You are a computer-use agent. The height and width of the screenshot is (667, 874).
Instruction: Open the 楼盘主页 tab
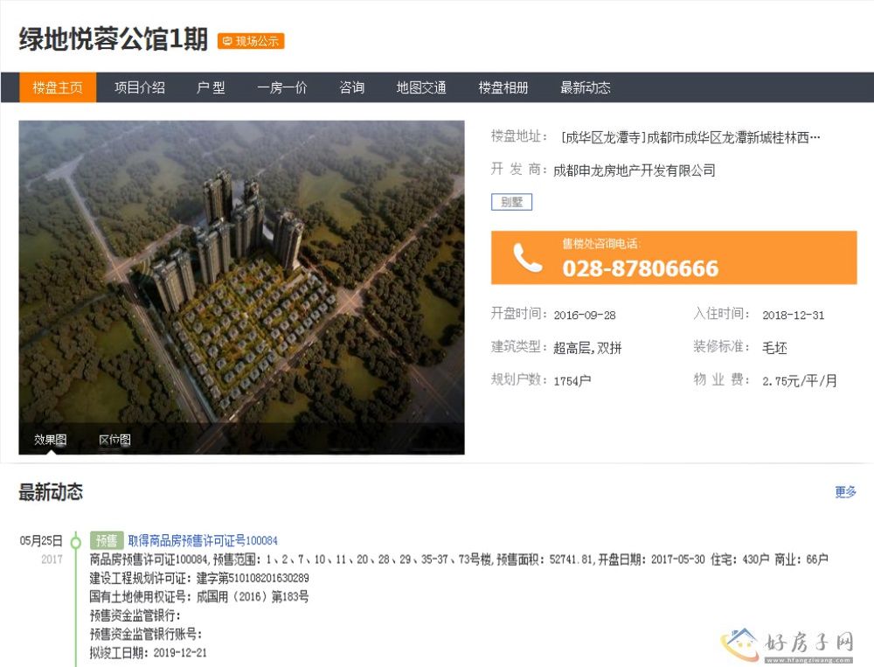[x=58, y=87]
